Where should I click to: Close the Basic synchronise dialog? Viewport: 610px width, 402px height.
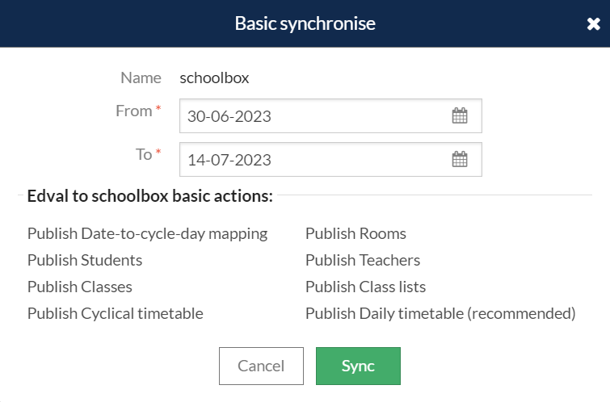[593, 23]
